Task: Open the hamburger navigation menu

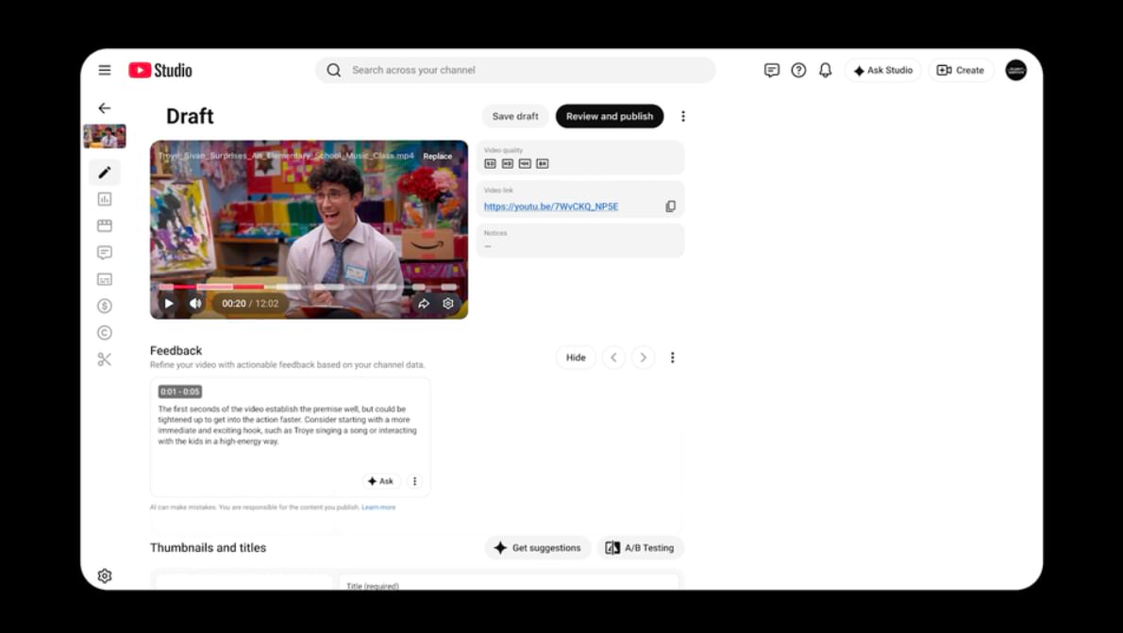Action: [105, 70]
